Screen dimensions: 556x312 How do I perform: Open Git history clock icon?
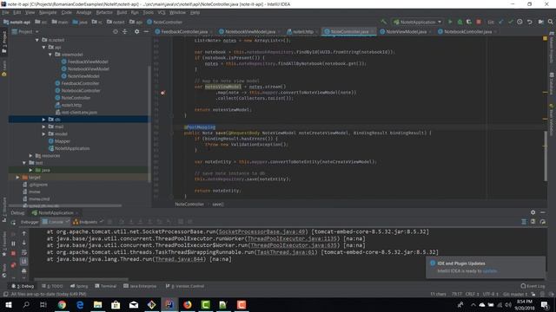pos(520,22)
